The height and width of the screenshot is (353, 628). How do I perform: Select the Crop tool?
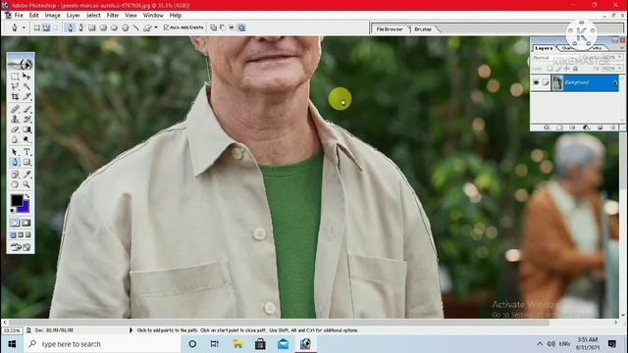point(16,96)
